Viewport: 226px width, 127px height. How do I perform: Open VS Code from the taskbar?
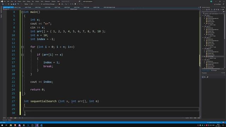coord(41,125)
